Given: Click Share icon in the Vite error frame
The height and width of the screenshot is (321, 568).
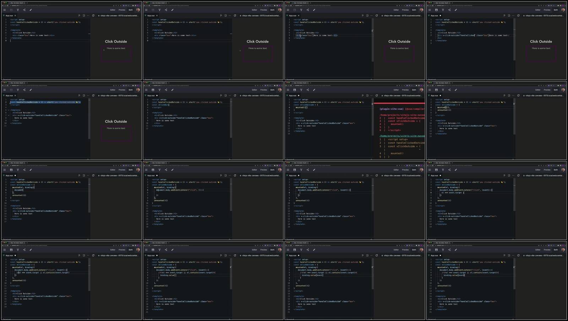Looking at the screenshot, I should [307, 90].
